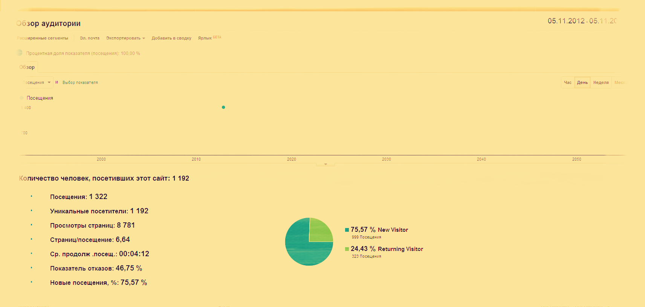Click the Выбор показателя link
This screenshot has width=645, height=307.
80,82
